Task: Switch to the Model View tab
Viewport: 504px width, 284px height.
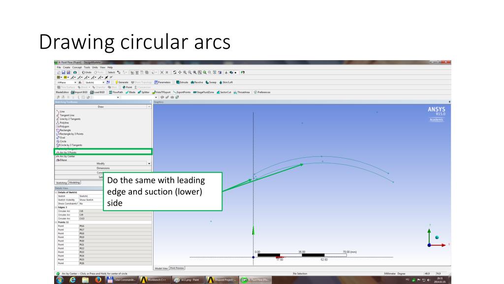Action: pos(161,268)
